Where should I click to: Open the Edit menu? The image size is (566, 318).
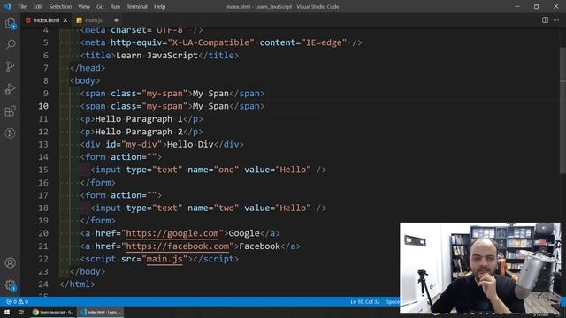pos(37,6)
